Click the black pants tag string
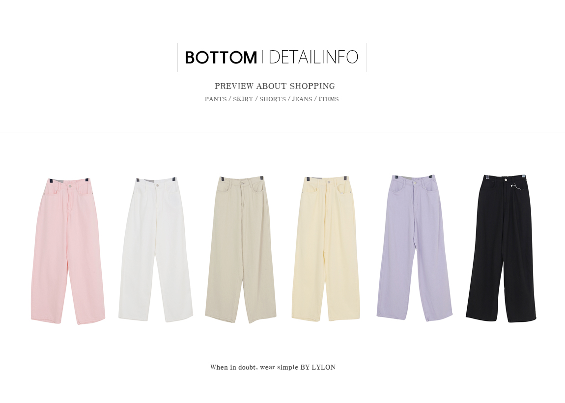The height and width of the screenshot is (403, 565). (x=516, y=188)
